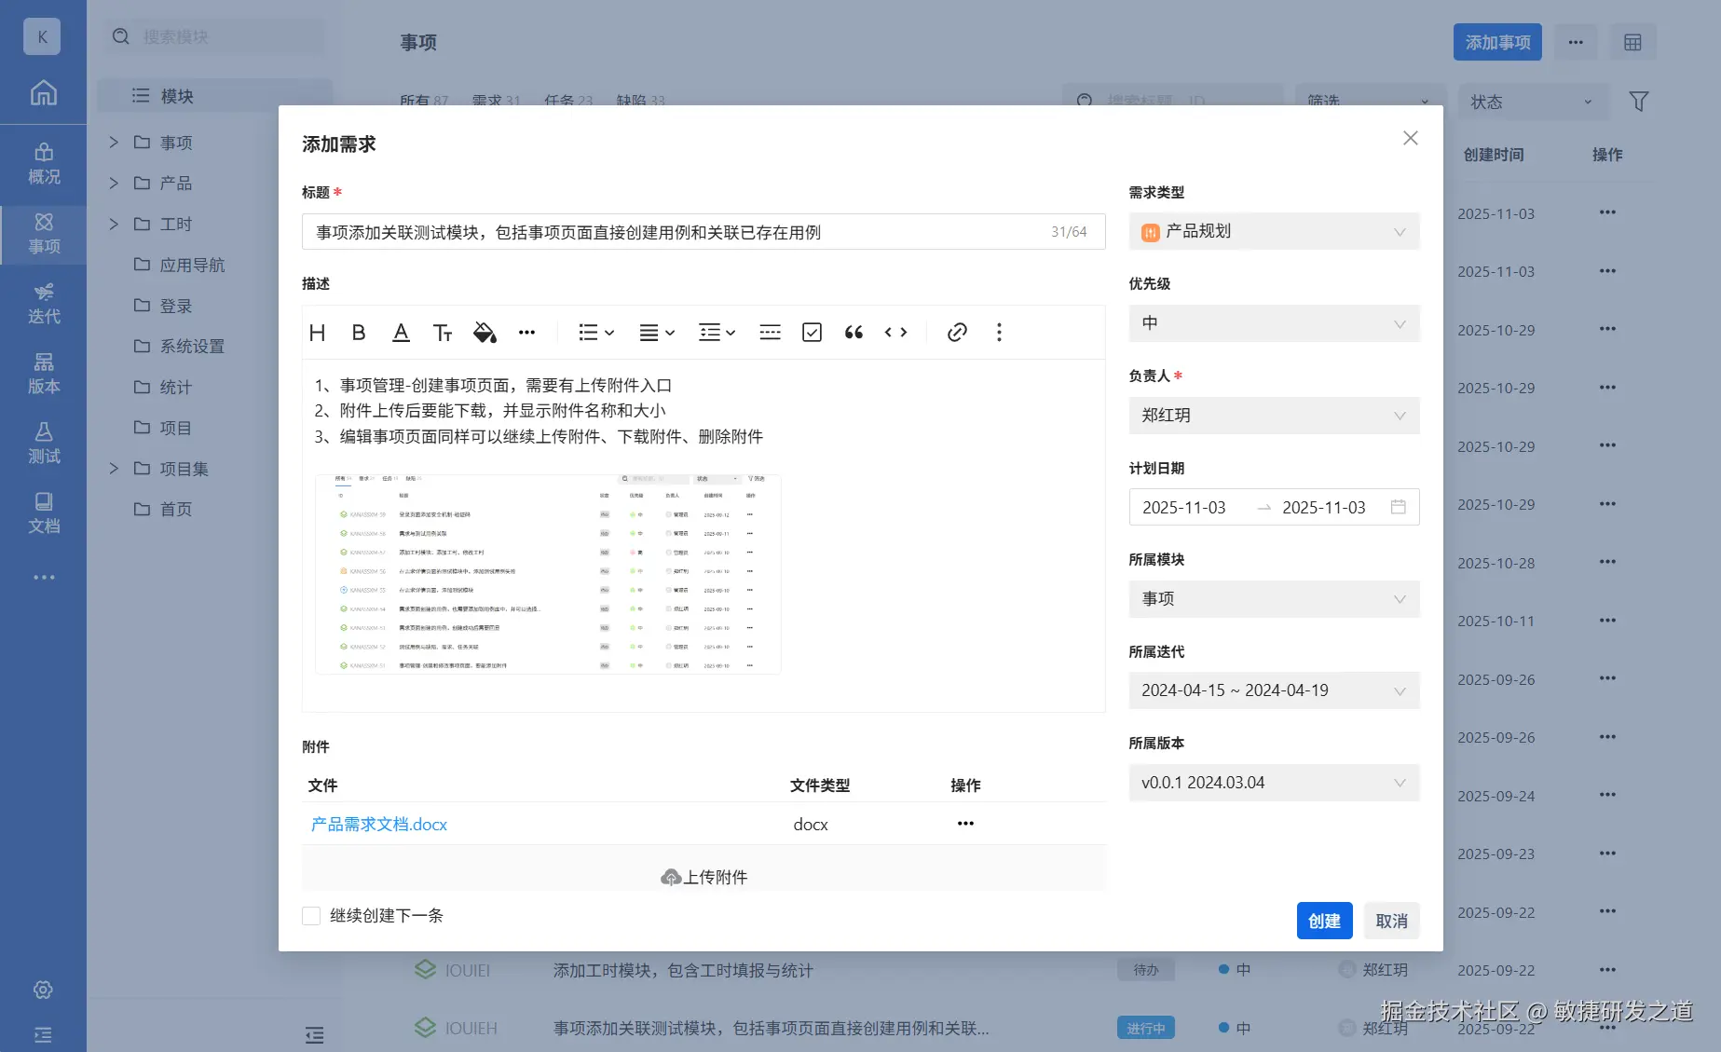Viewport: 1721px width, 1052px height.
Task: Click the 取消 button
Action: click(1392, 921)
